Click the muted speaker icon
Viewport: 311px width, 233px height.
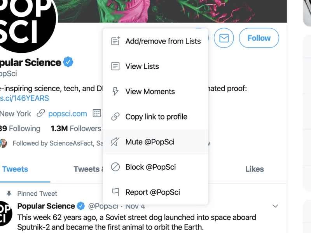(115, 142)
